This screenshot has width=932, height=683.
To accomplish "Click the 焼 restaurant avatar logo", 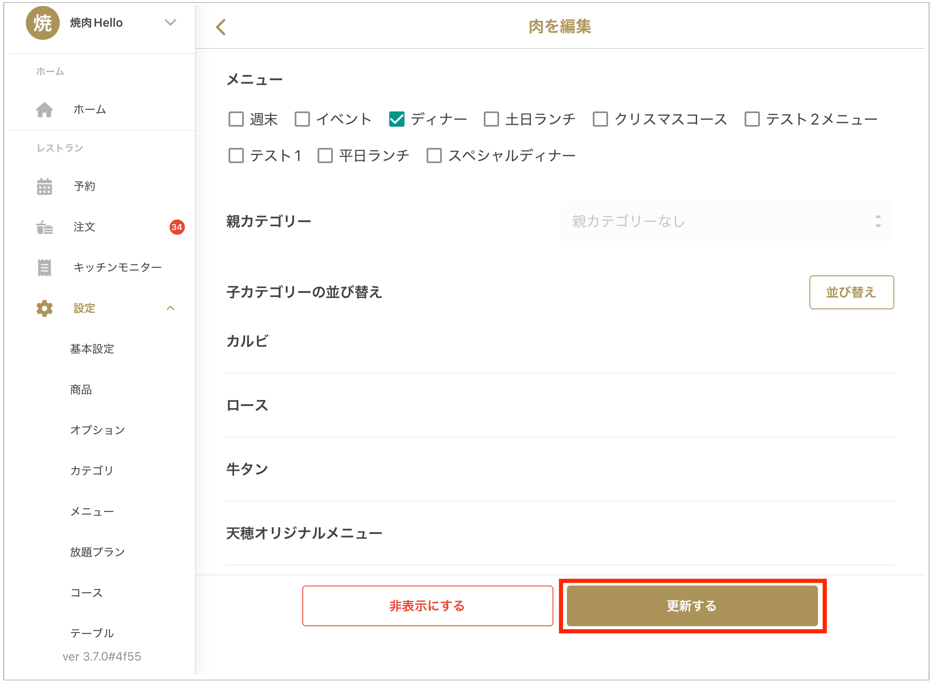I will (x=42, y=23).
